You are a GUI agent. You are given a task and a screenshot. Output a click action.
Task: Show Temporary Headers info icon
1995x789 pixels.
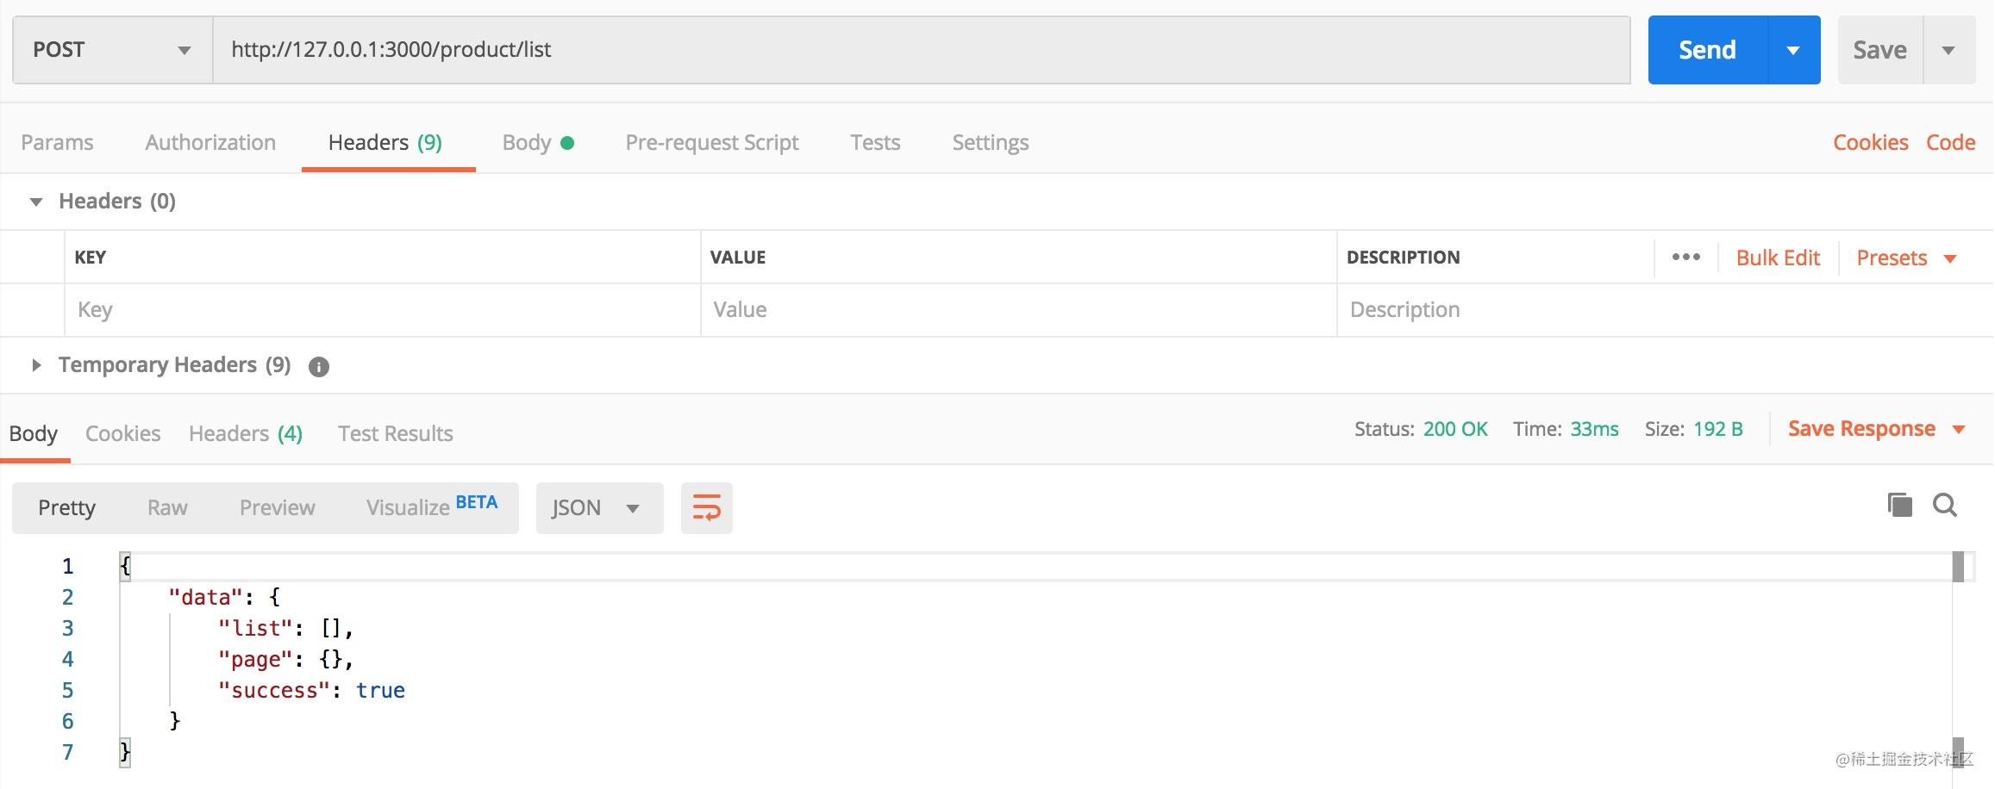319,367
